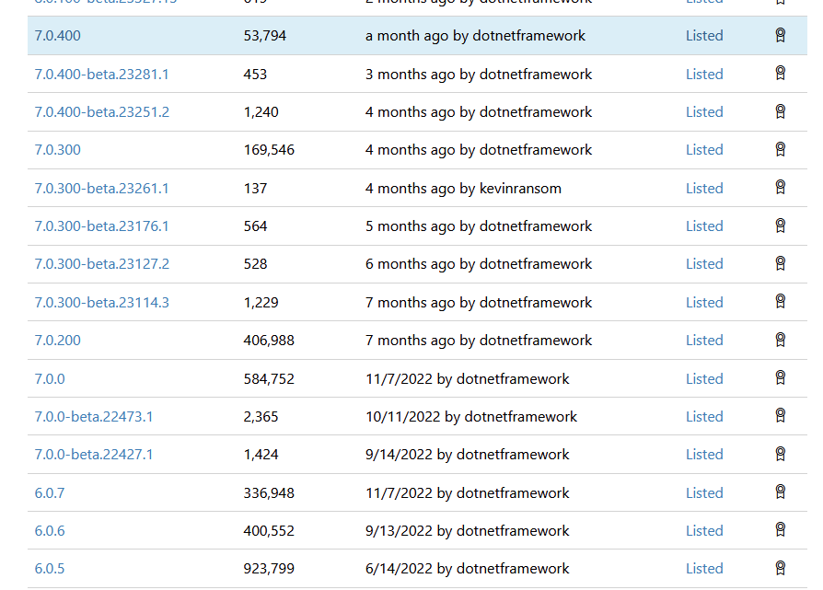Click the badge icon for version 7.0.0

point(781,377)
